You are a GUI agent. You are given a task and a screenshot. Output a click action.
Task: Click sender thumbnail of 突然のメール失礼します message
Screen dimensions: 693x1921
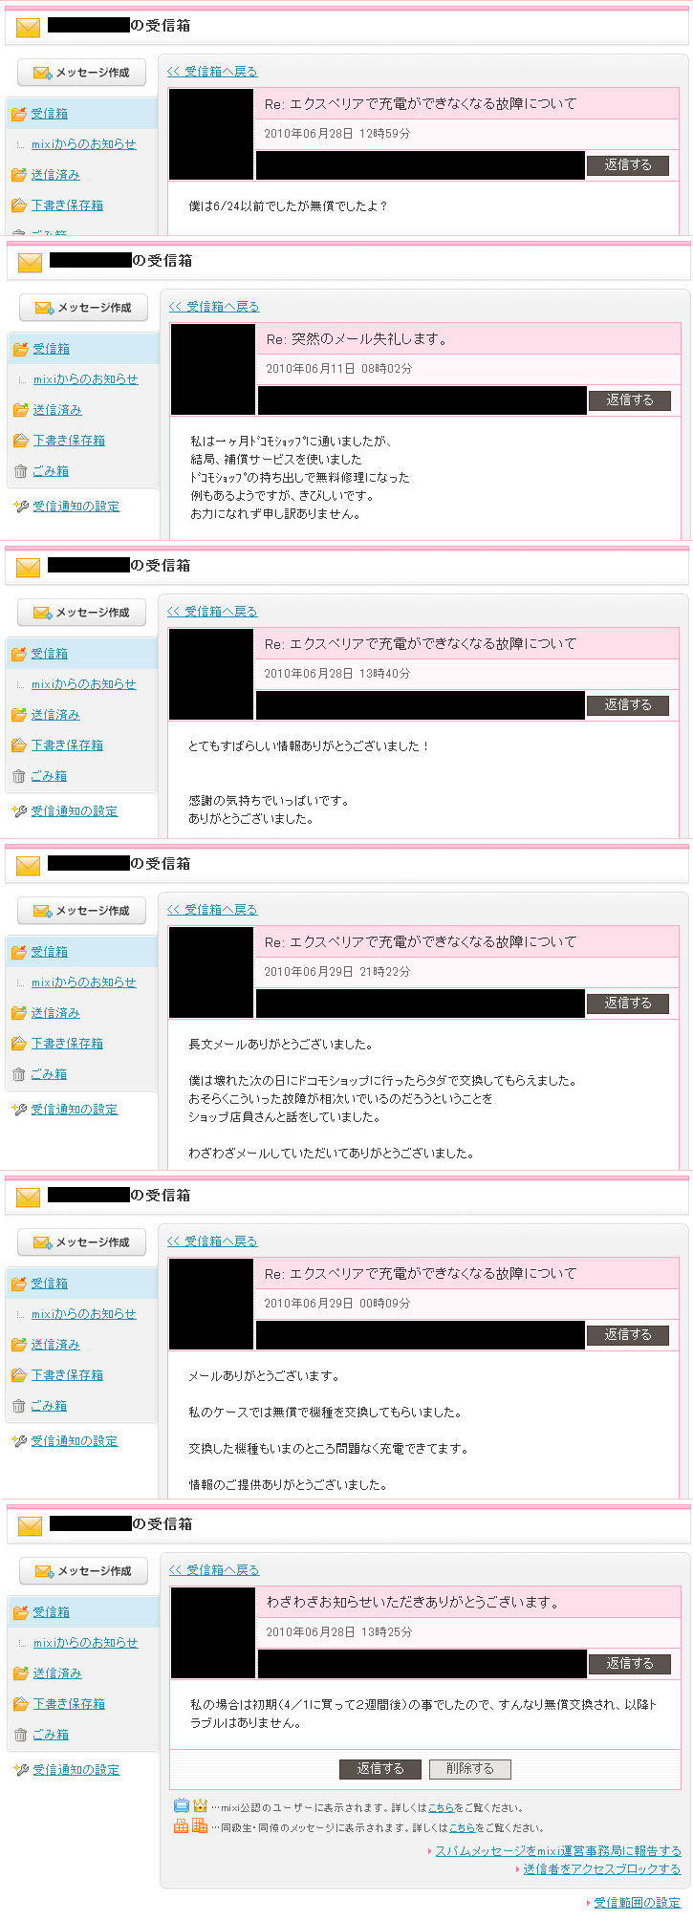pyautogui.click(x=212, y=370)
